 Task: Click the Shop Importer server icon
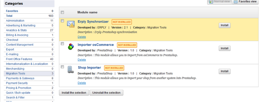[71, 69]
